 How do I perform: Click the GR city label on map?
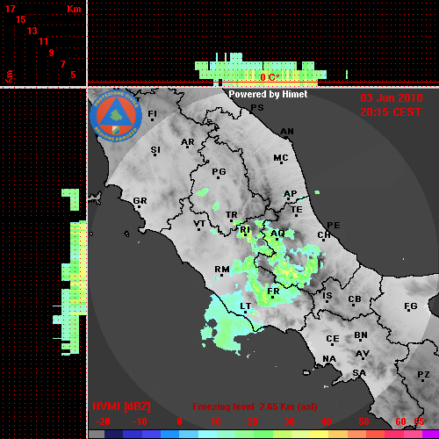point(140,201)
